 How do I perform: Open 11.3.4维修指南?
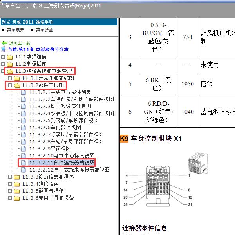[40, 184]
